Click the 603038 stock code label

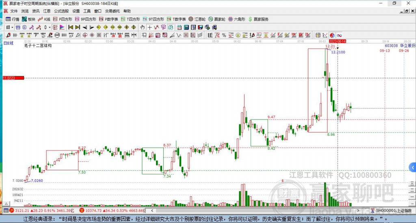coord(391,45)
